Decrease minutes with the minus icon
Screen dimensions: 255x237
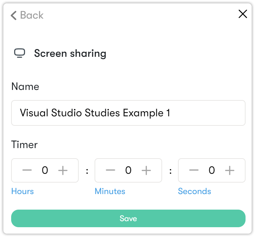pos(110,170)
